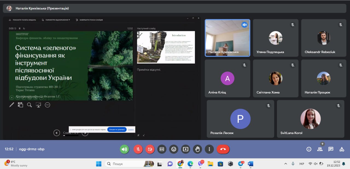Toggle the camera on/off button
350x169 pixels.
150,149
